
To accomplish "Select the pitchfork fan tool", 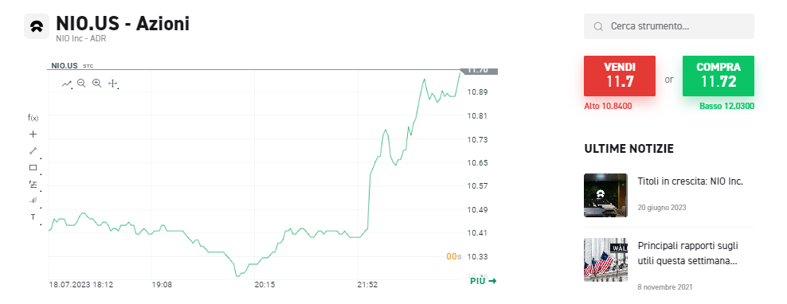I will [33, 201].
